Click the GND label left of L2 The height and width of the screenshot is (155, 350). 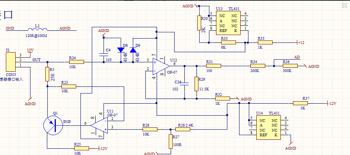click(x=10, y=28)
